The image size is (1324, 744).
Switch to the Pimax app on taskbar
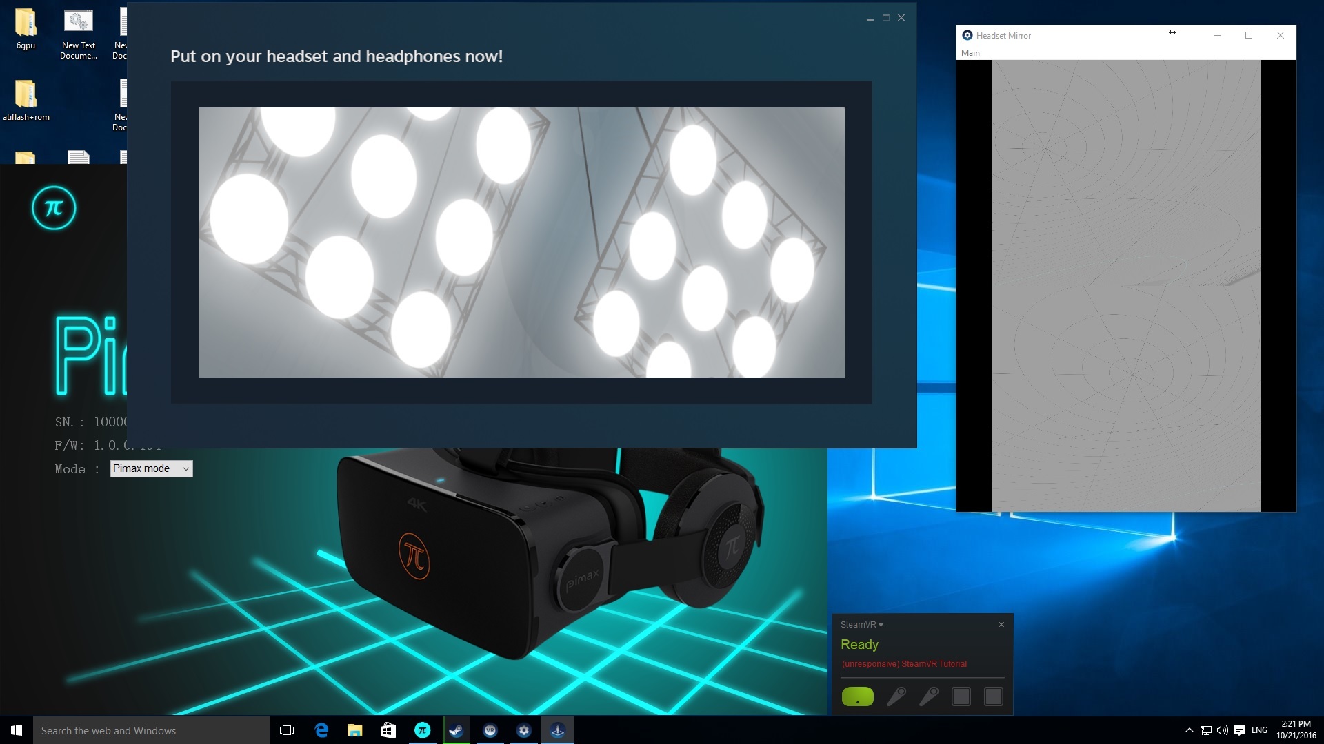click(x=423, y=730)
